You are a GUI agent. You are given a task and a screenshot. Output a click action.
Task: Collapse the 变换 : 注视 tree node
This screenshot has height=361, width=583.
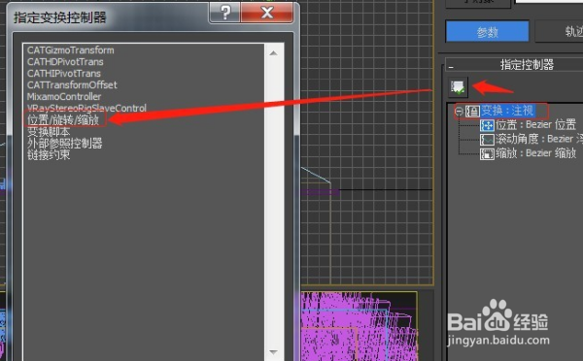point(460,111)
